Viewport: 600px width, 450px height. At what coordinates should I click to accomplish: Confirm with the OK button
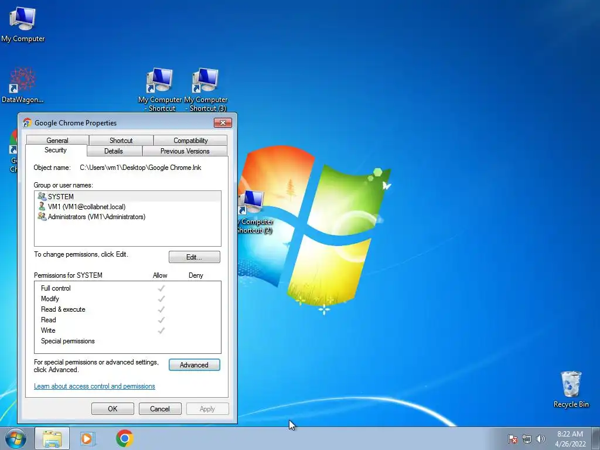112,408
